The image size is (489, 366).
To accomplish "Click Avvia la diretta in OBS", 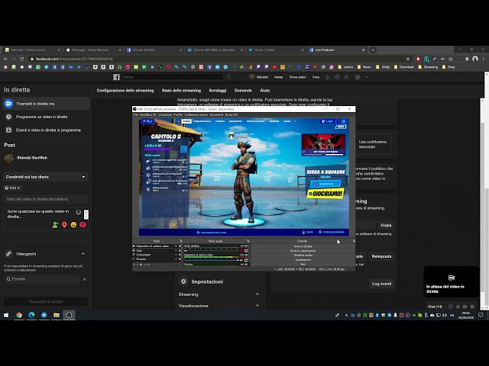I will pos(303,246).
